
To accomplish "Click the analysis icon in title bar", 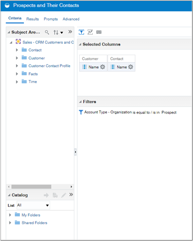I will 7,6.
